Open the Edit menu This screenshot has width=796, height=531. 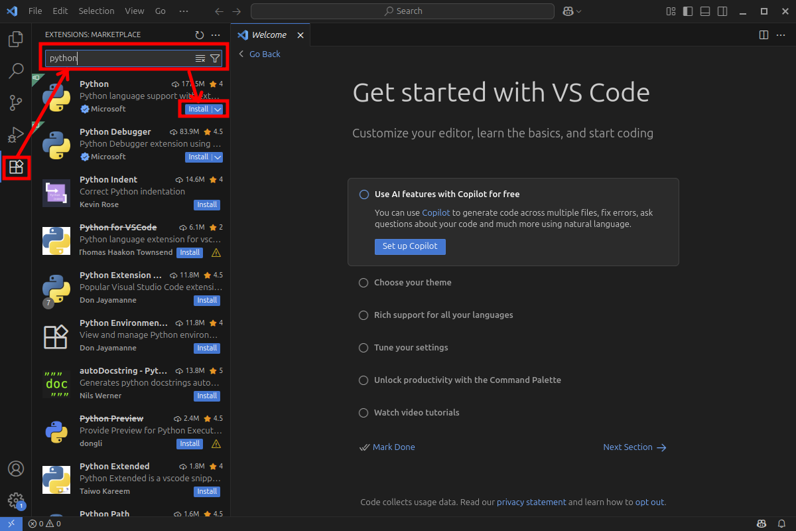60,11
